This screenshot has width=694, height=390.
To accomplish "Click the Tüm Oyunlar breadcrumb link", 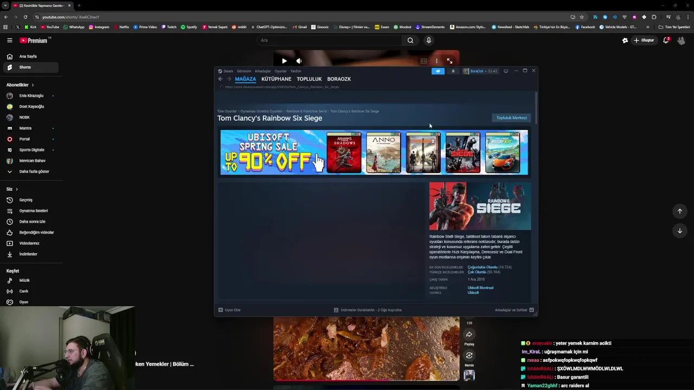I will (x=227, y=111).
